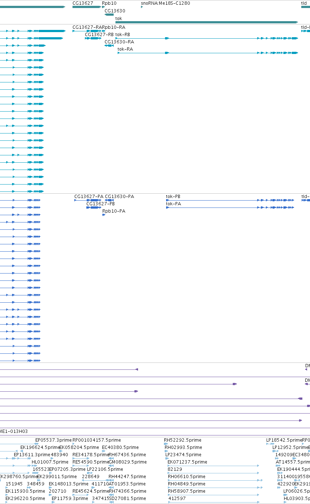Select feature 483940
Screen dimensions: 310x504
[x=59, y=455]
